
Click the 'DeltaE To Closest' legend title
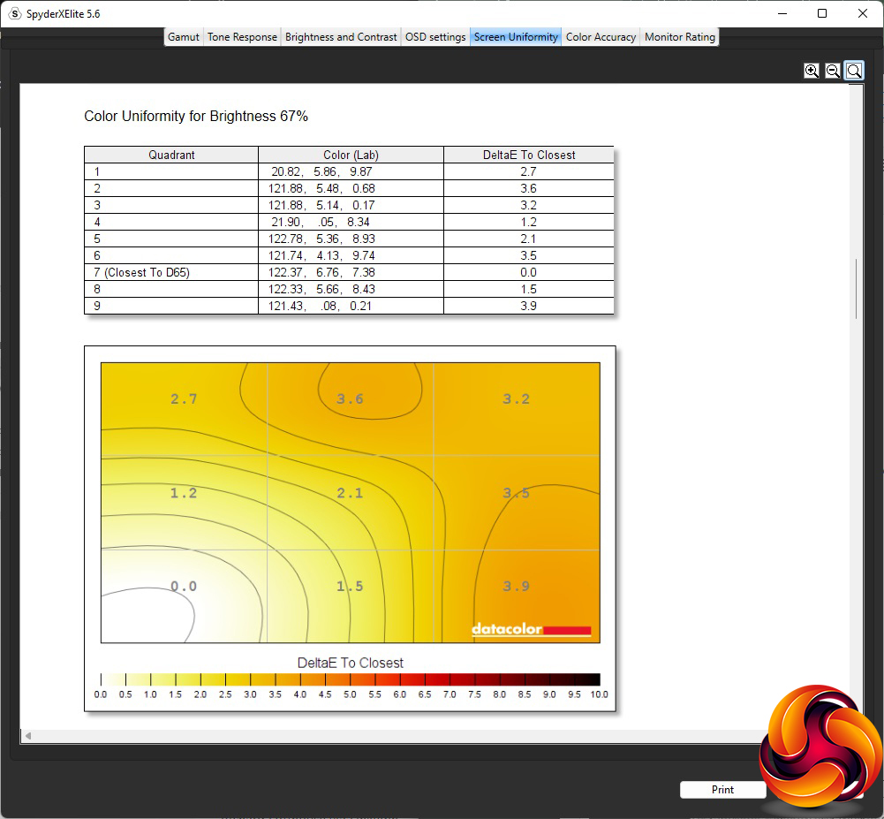(350, 663)
